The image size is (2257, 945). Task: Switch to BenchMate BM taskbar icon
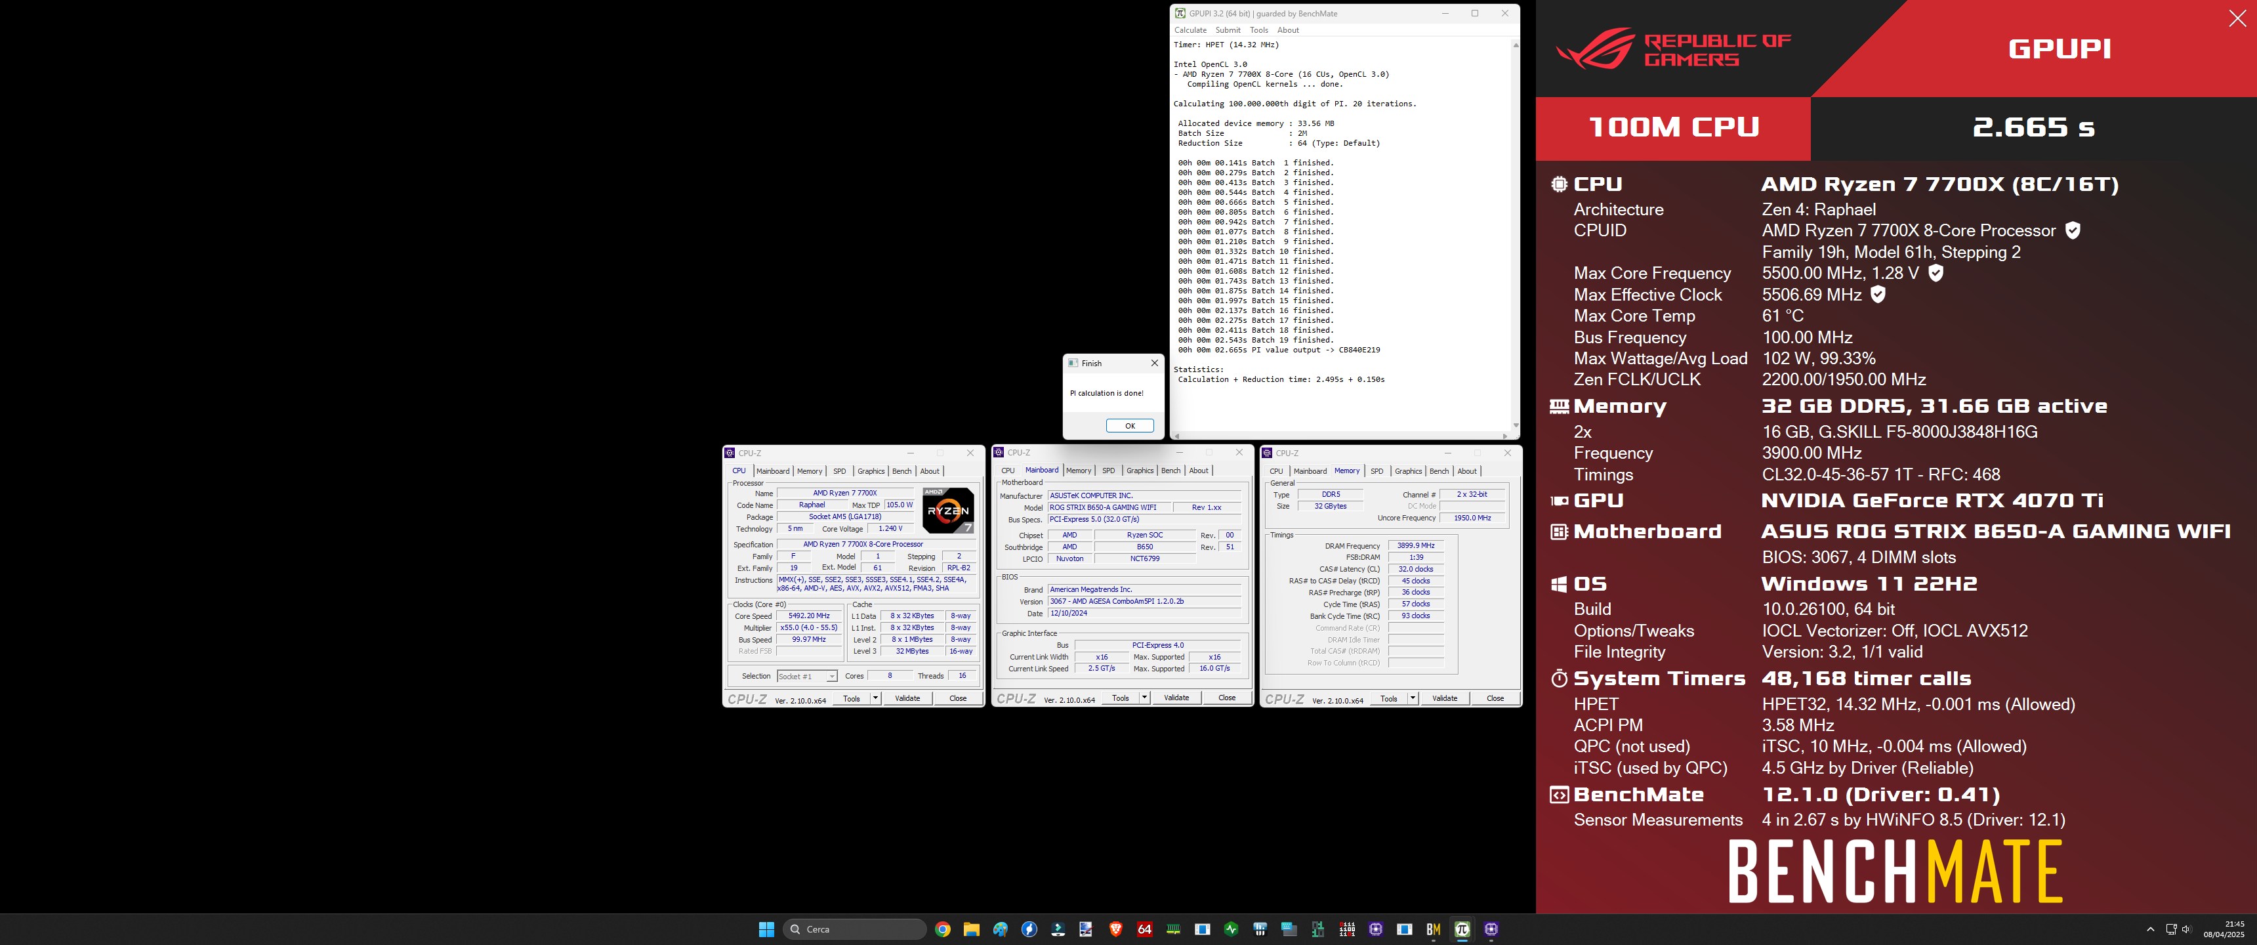1434,929
